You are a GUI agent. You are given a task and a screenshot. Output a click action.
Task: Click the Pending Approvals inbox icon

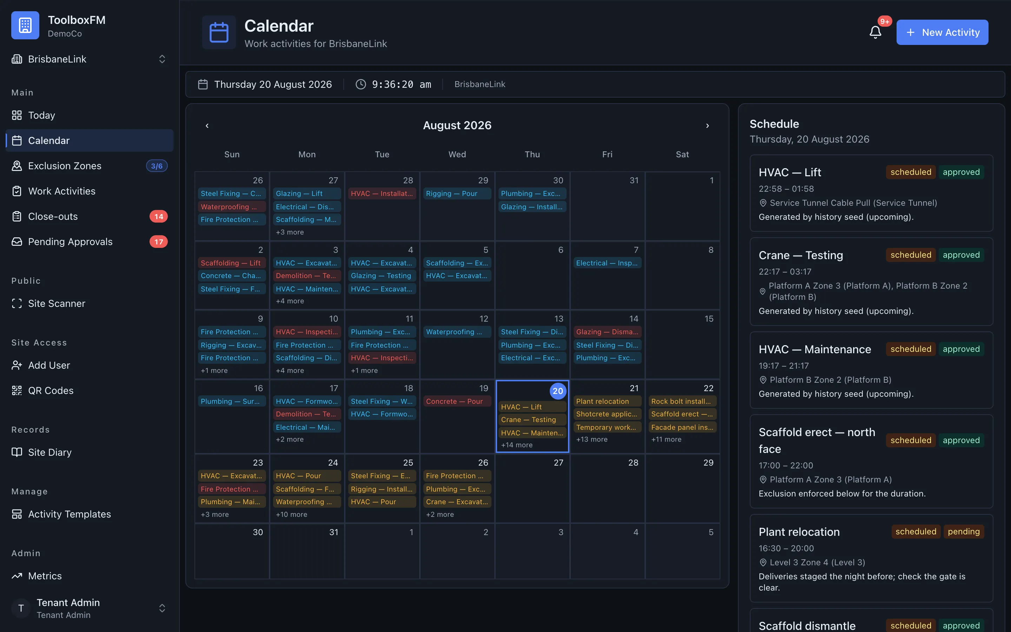(x=17, y=242)
